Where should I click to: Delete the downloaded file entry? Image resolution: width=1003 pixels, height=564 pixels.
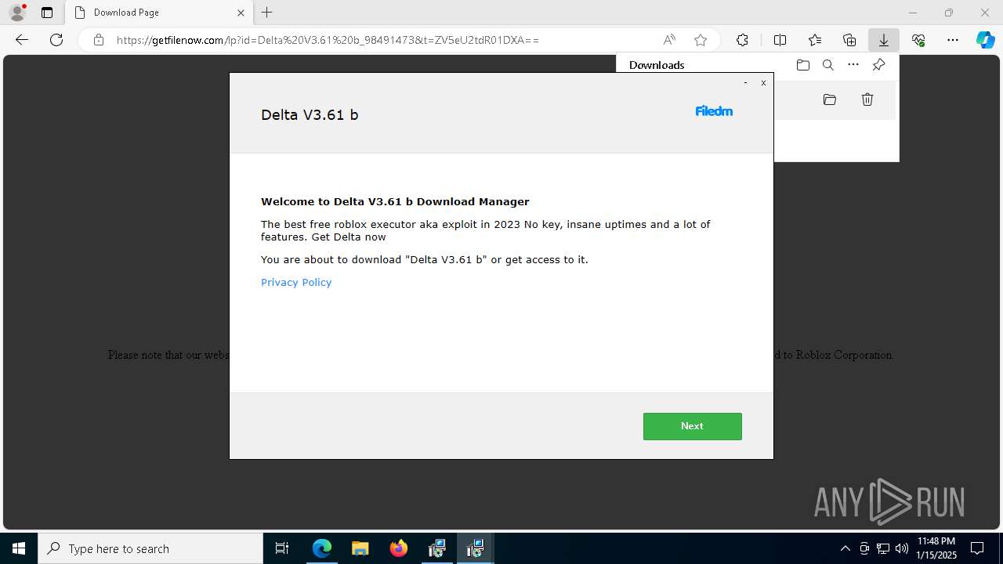867,99
